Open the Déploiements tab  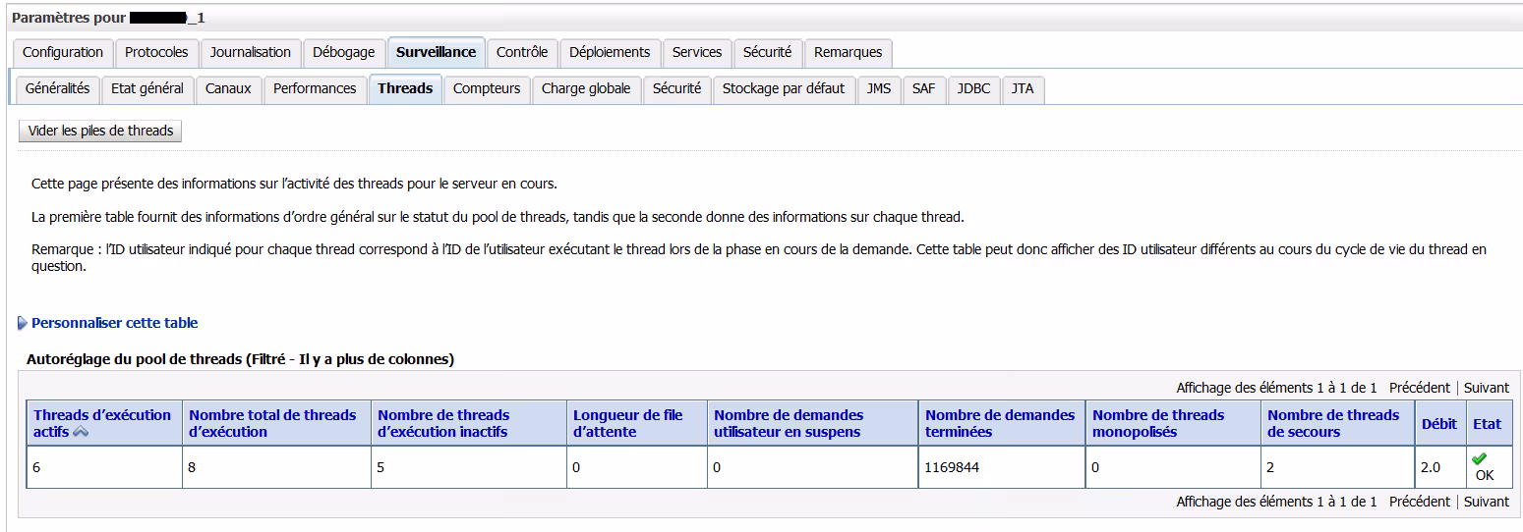coord(610,53)
